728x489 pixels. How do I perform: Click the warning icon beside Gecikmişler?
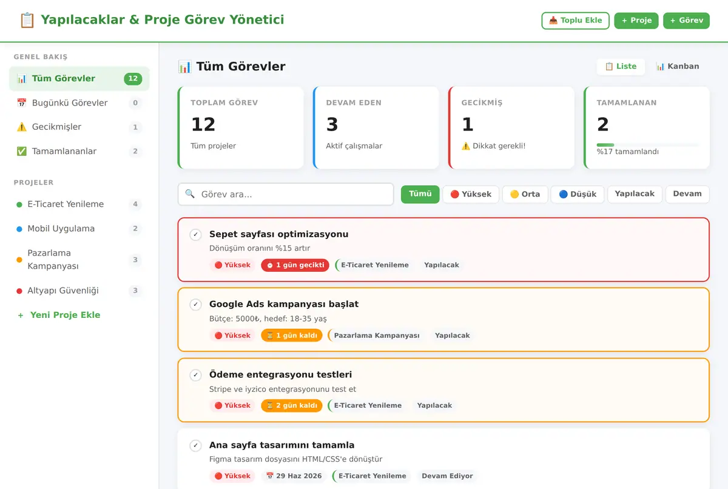(22, 127)
